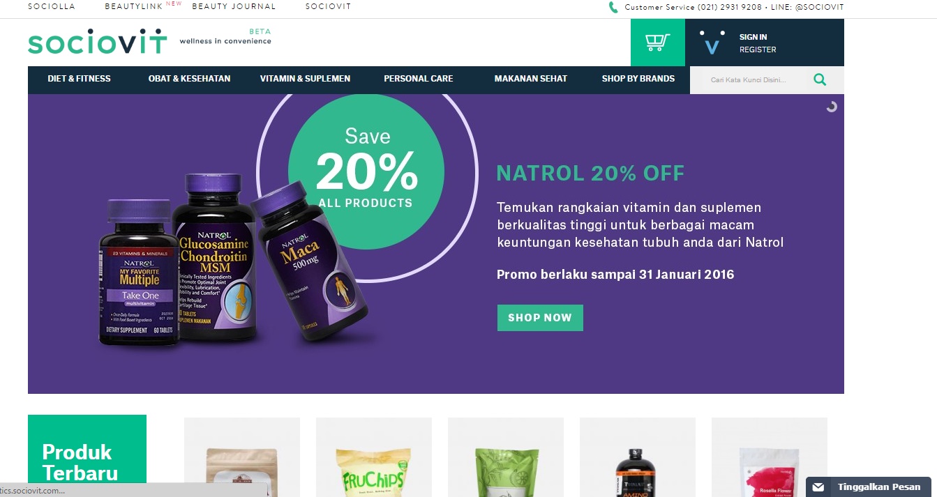
Task: Expand the Shop By Brands menu
Action: coord(638,79)
